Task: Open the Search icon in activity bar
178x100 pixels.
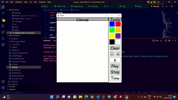Action: [3, 13]
